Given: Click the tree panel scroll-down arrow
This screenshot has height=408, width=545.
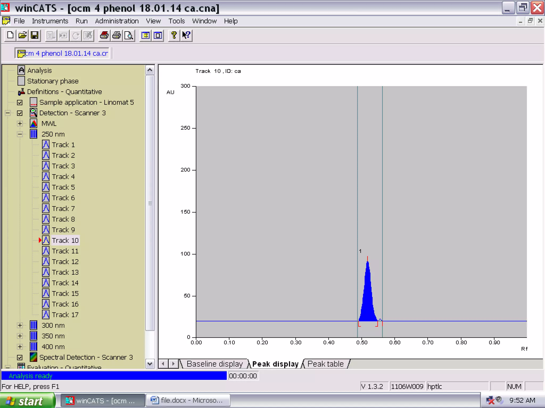Looking at the screenshot, I should 150,364.
